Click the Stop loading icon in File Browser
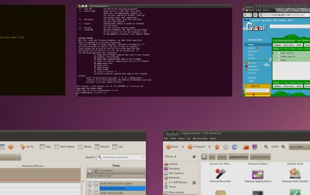Viewport: 310px width, 195px height. pyautogui.click(x=226, y=147)
